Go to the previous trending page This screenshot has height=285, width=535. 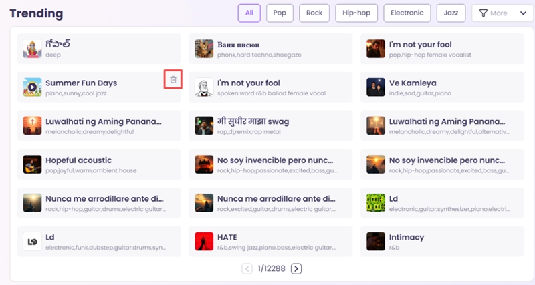247,269
